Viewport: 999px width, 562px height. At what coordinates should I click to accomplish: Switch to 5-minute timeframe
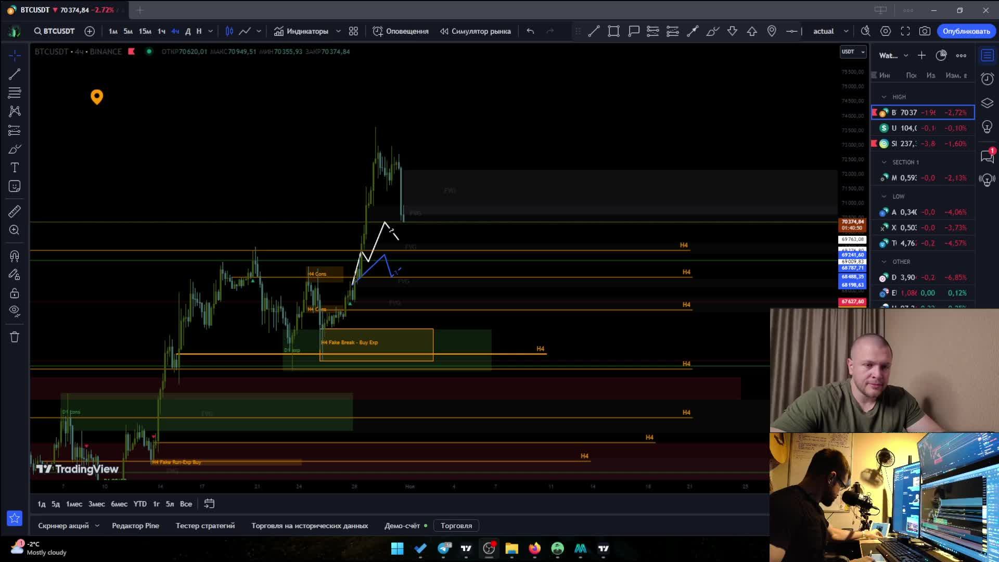128,31
